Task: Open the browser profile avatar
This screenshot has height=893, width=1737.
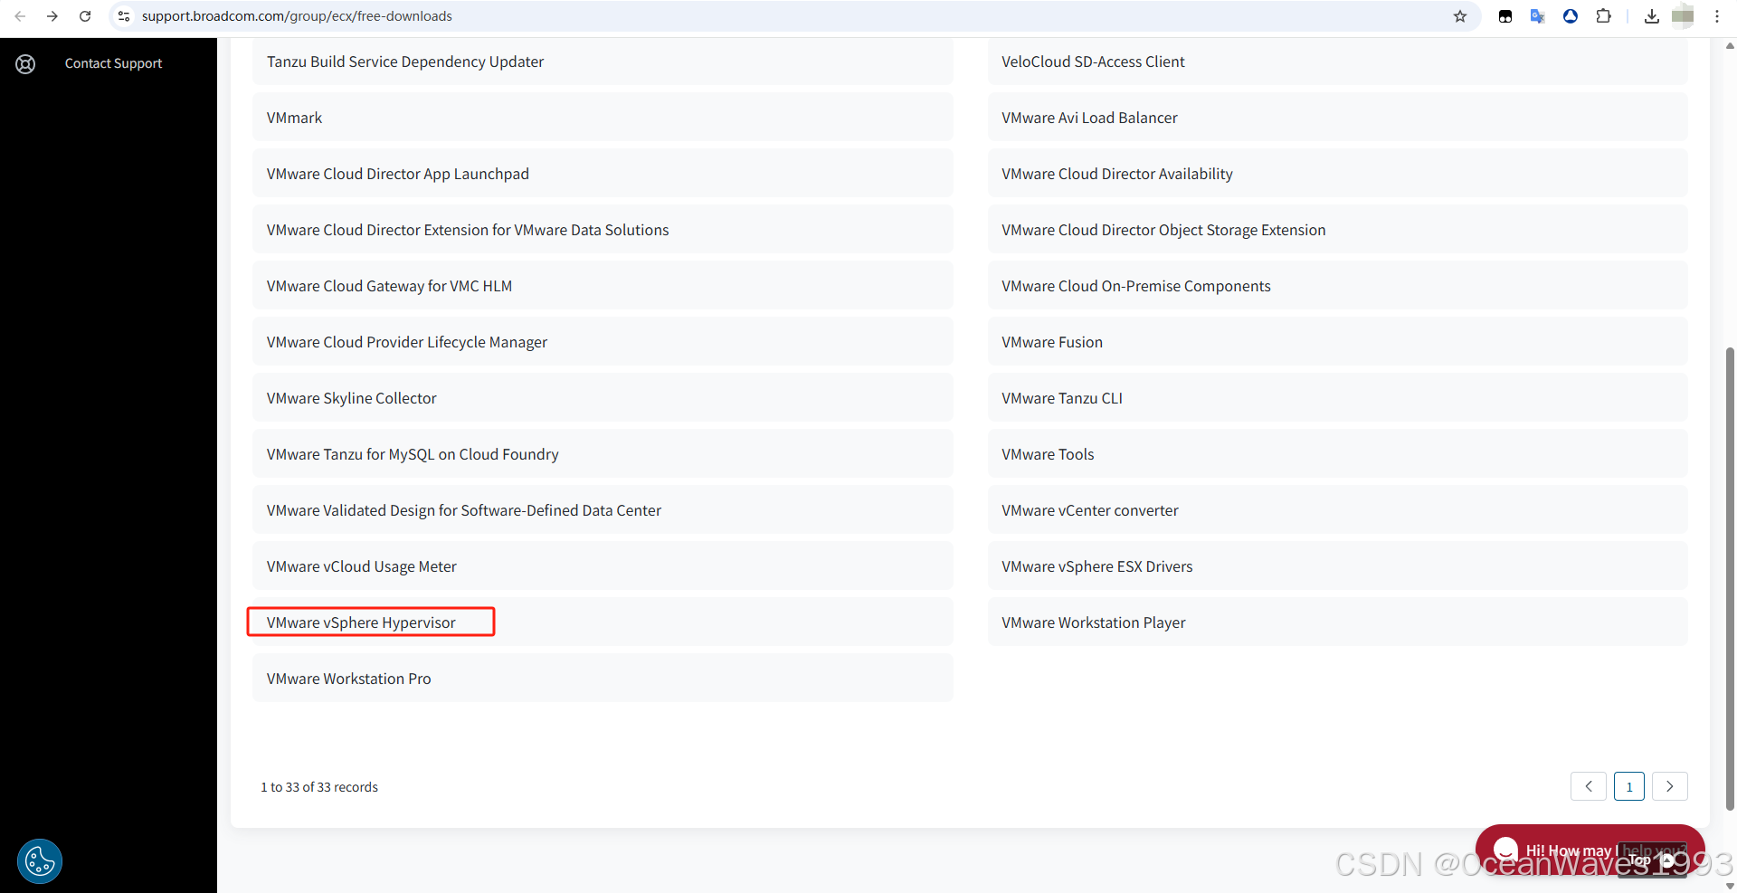Action: [x=1683, y=16]
